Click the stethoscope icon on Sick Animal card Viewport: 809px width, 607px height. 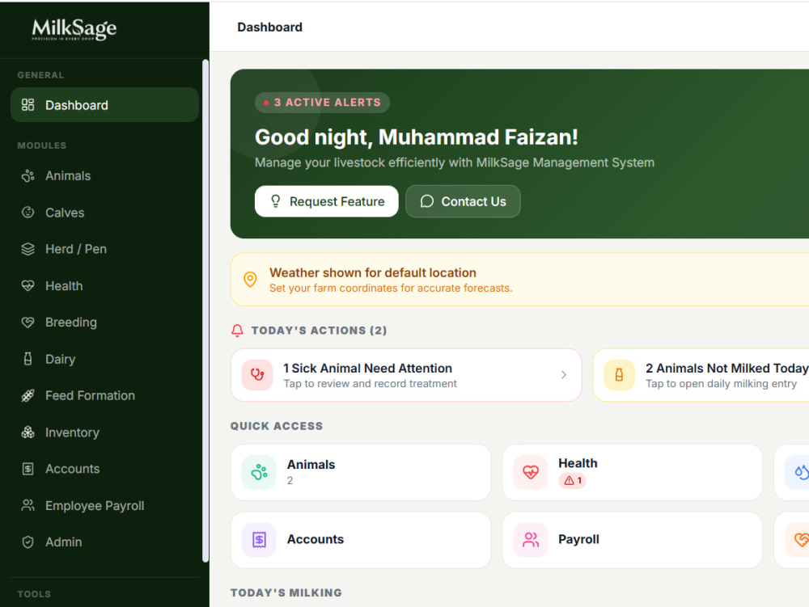click(x=257, y=374)
